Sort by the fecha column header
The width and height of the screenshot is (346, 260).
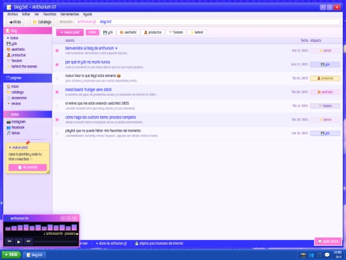304,40
